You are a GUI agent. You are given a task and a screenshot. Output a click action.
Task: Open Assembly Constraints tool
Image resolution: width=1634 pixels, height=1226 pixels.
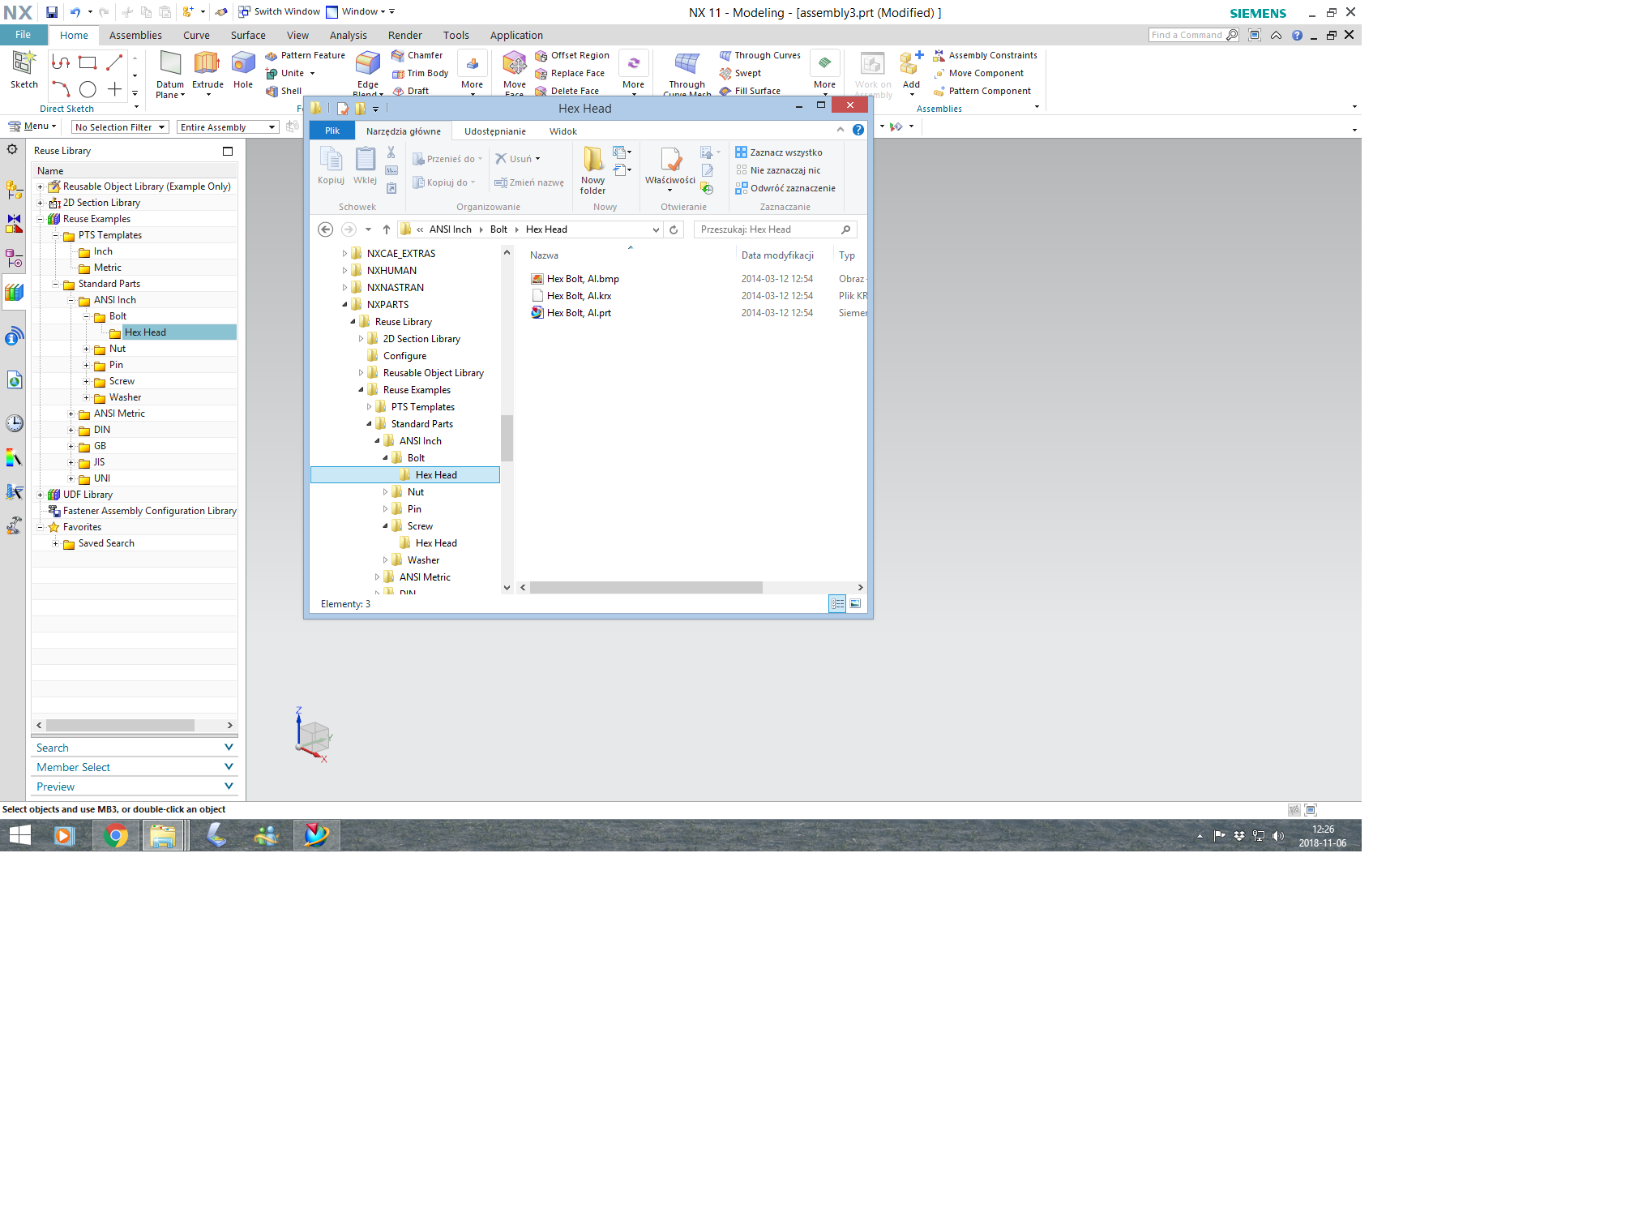985,55
